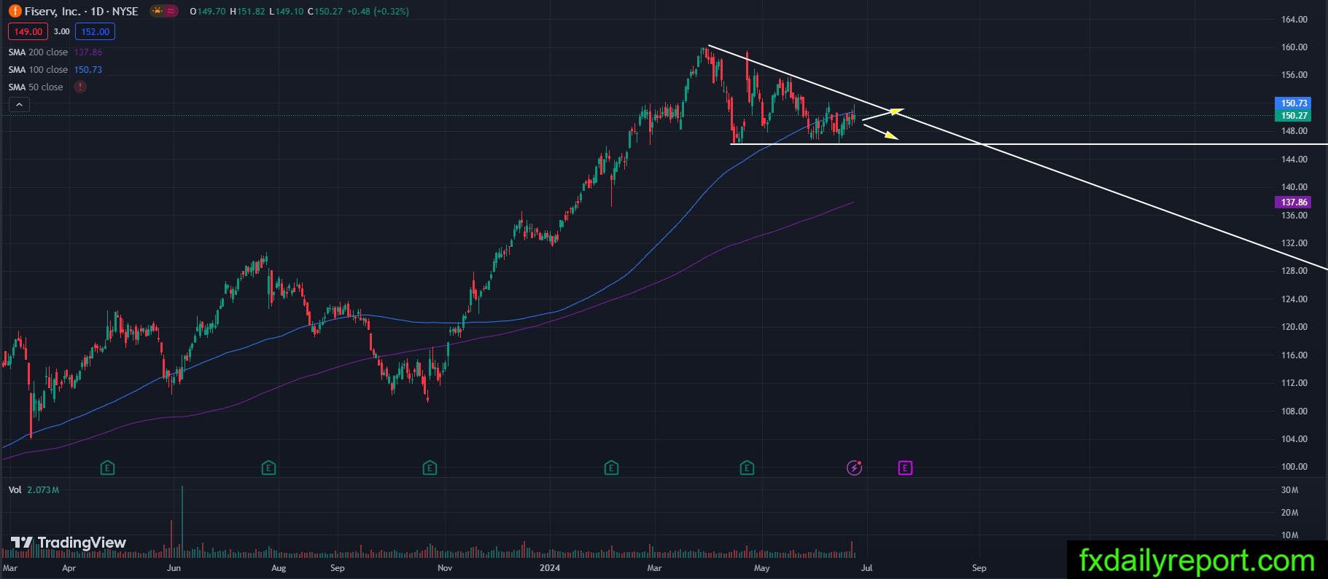Click the Aug label on the time axis

tap(279, 568)
